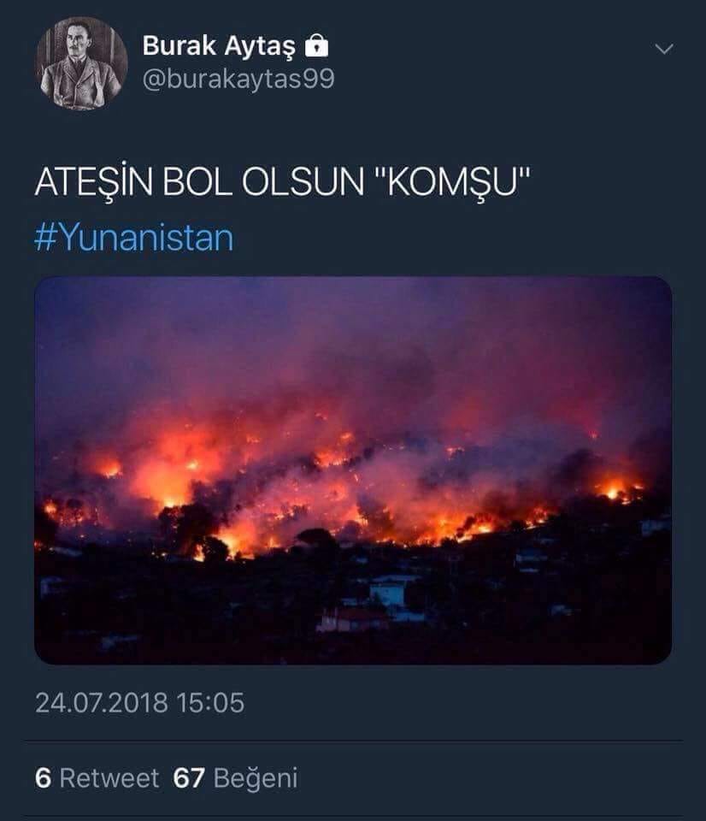706x821 pixels.
Task: View the 67 Beğeni list
Action: [x=235, y=778]
